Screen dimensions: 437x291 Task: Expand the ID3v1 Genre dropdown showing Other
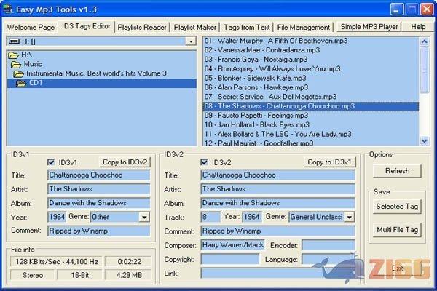click(x=144, y=217)
